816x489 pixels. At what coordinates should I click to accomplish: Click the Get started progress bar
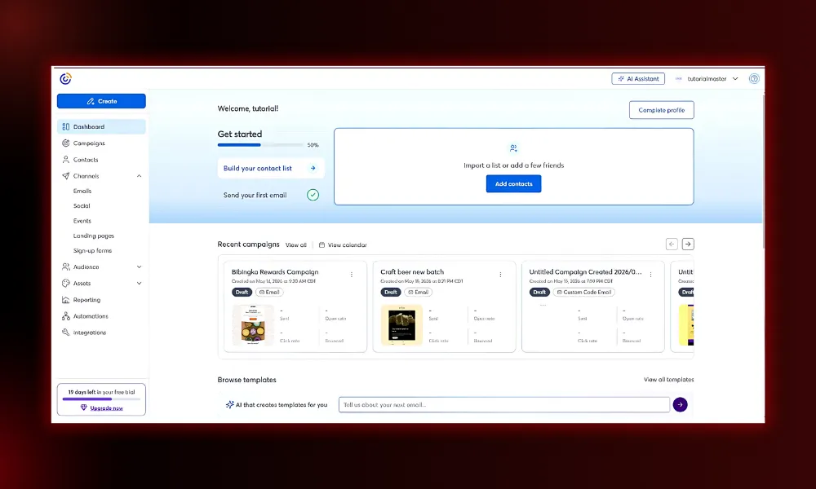[260, 145]
